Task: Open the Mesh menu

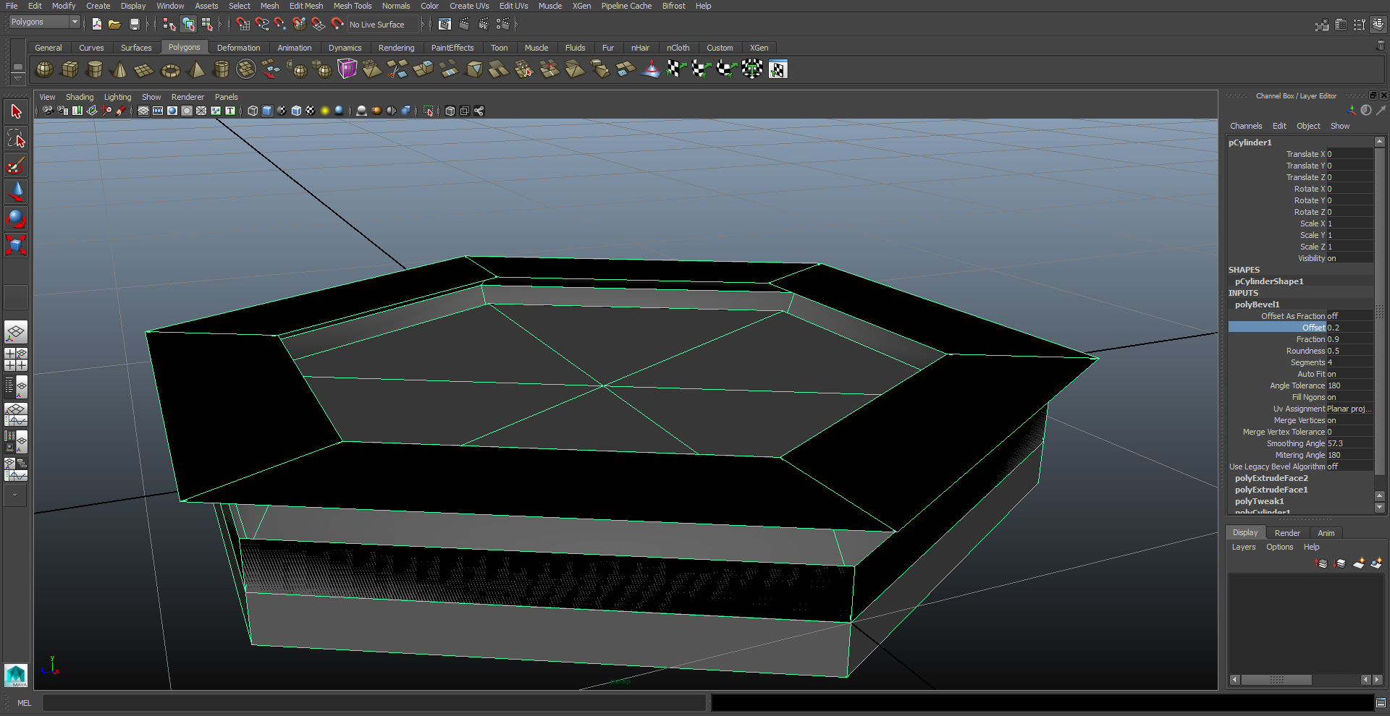Action: pyautogui.click(x=269, y=6)
